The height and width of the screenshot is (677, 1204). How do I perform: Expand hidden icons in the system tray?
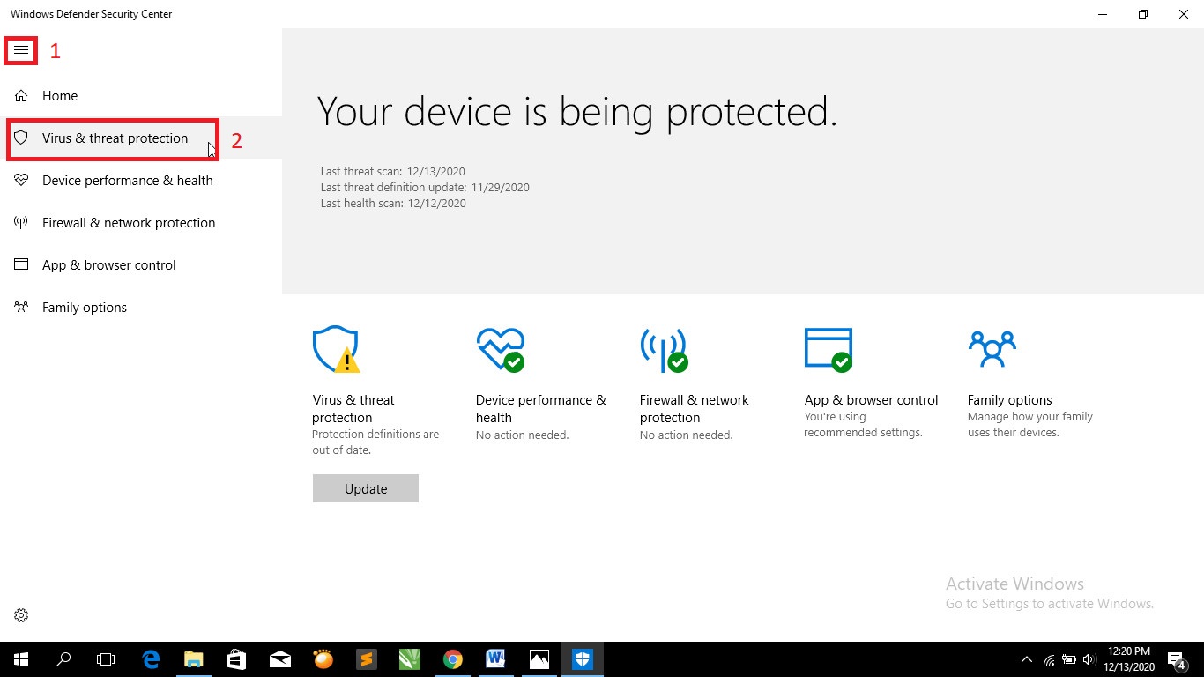pyautogui.click(x=1026, y=658)
